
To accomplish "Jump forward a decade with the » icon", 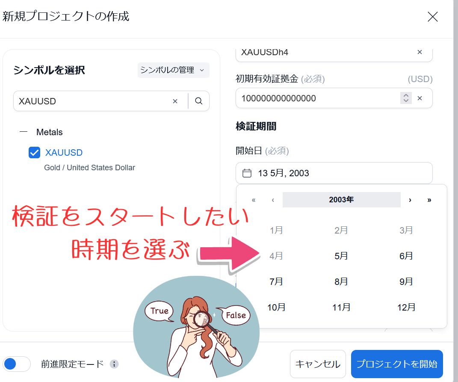I will [x=429, y=200].
